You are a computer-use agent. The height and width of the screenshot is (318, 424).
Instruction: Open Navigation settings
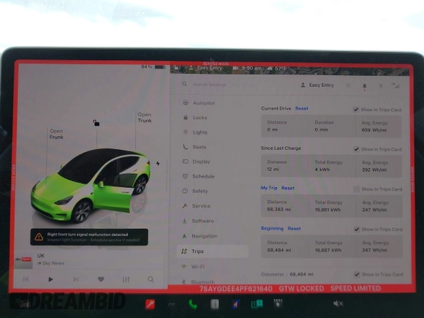(x=200, y=236)
